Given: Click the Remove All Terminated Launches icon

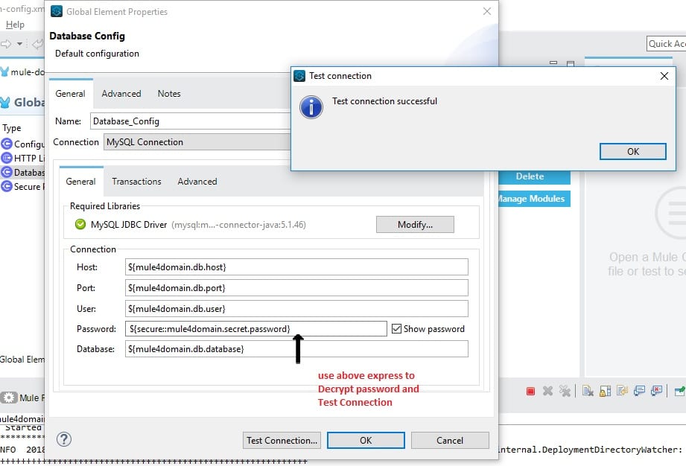Looking at the screenshot, I should click(x=565, y=391).
